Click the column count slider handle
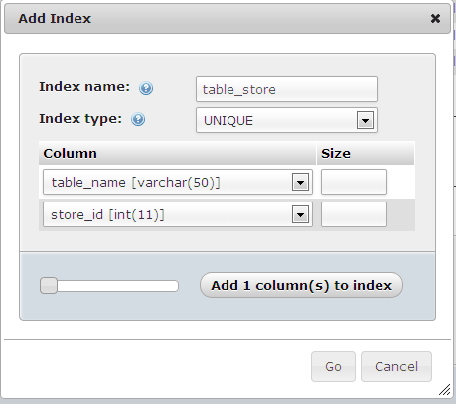456x404 pixels. tap(49, 286)
